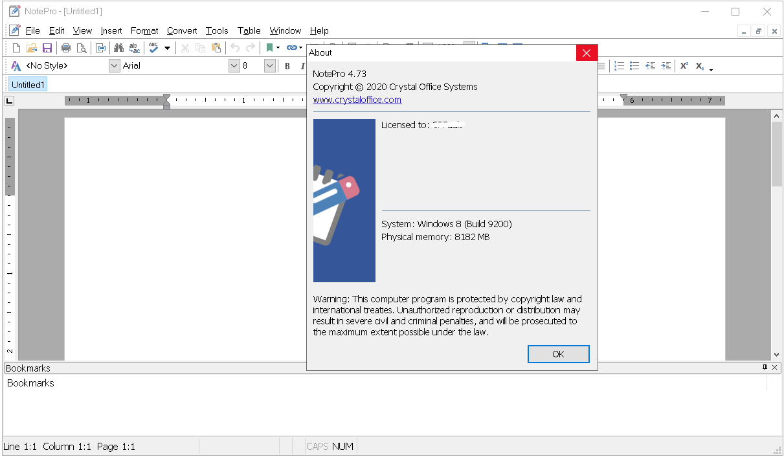Screen dimensions: 784x457
Task: Open the Insert menu
Action: 111,30
